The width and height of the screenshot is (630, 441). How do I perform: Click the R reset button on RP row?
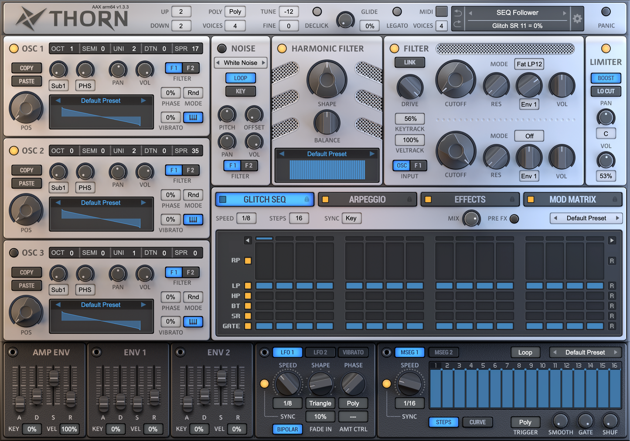tap(612, 261)
